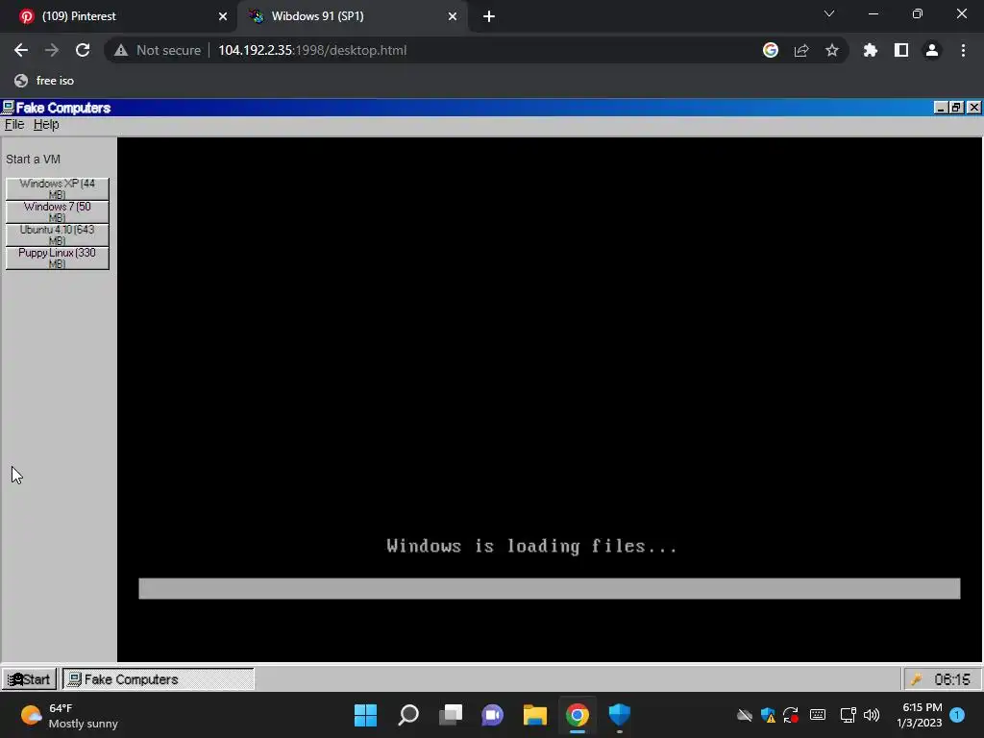
Task: Open the retro Start button menu
Action: pos(29,679)
